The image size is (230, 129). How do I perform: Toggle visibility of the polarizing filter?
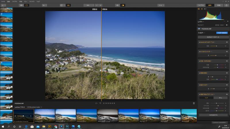tap(227, 85)
